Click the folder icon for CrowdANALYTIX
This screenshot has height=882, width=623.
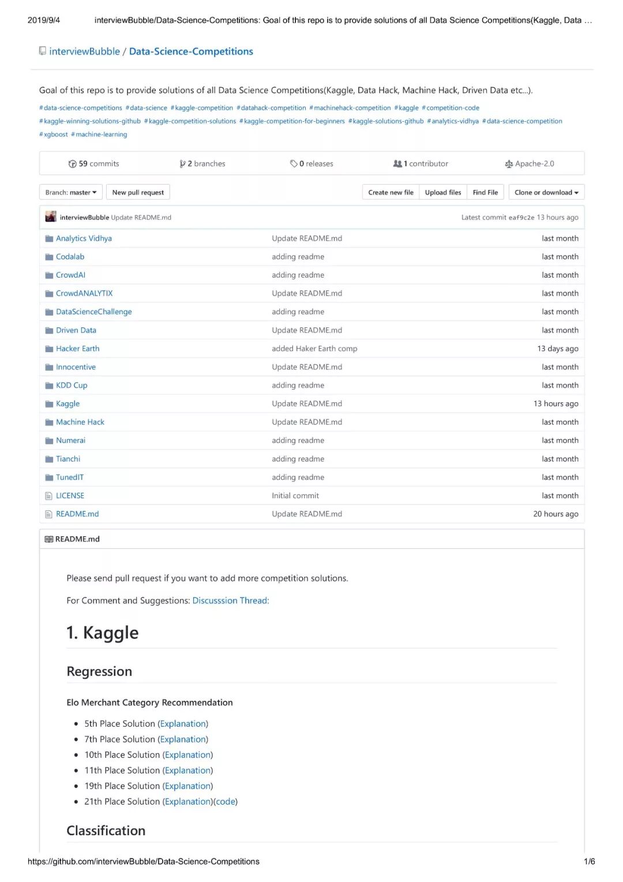[x=49, y=294]
